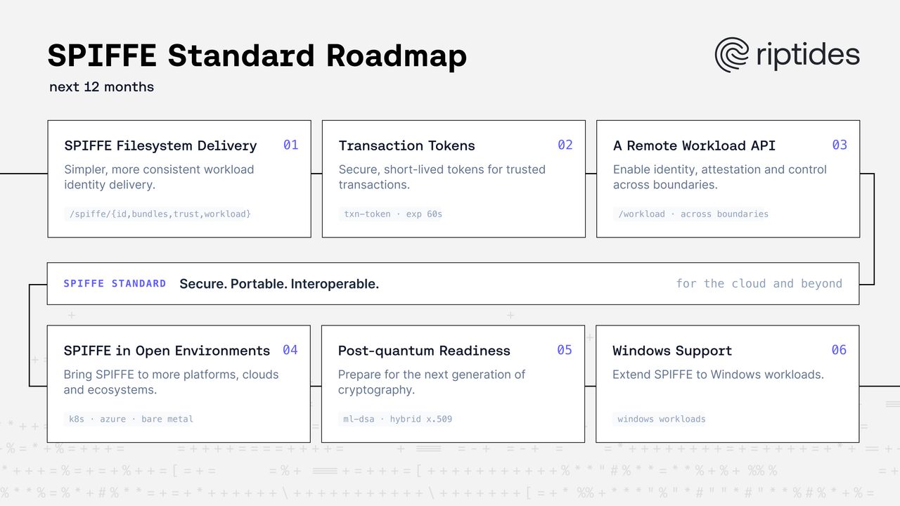The height and width of the screenshot is (506, 900).
Task: Select the SPIFFE Filesystem Delivery card title
Action: [x=160, y=145]
